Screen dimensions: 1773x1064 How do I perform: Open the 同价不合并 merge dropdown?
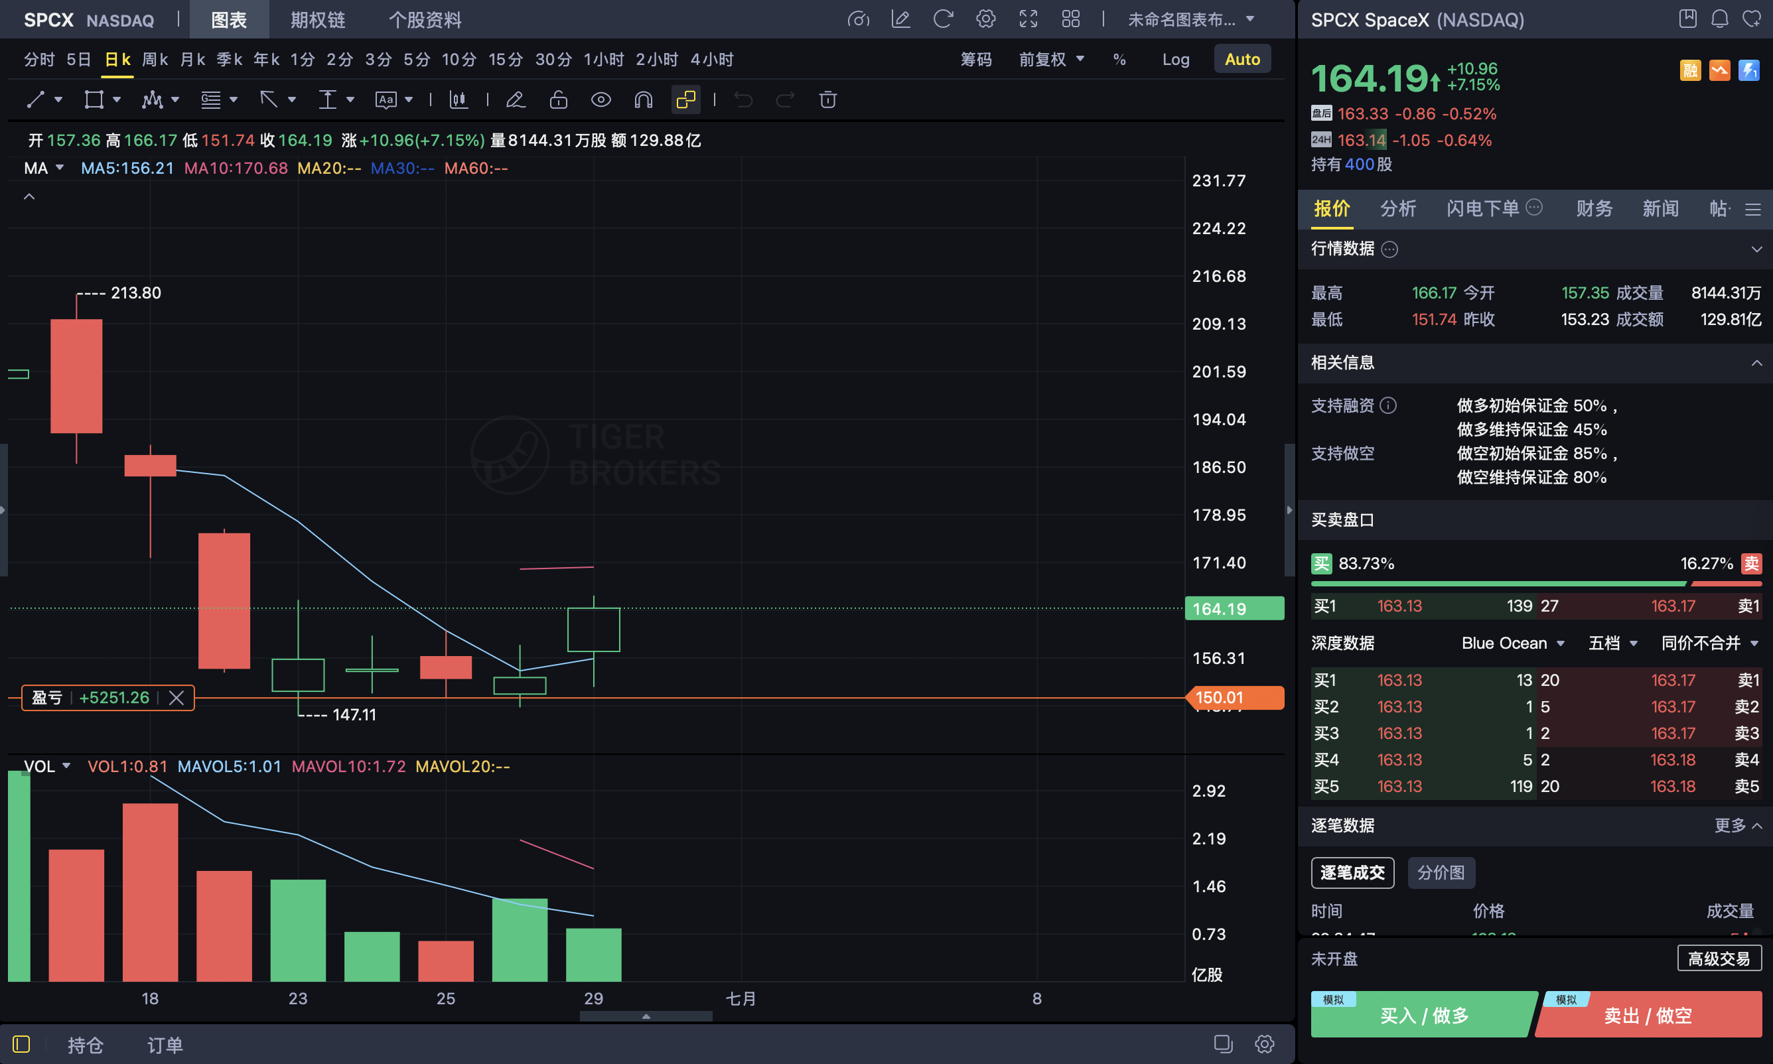coord(1710,643)
